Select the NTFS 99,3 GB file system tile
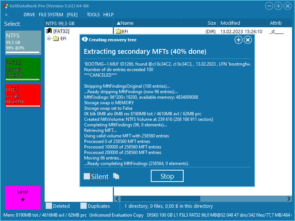The width and height of the screenshot is (295, 221). coord(23,43)
